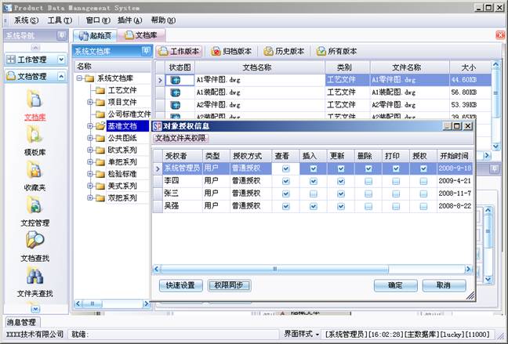Open the 系统(S) menu
508x344 pixels.
26,20
